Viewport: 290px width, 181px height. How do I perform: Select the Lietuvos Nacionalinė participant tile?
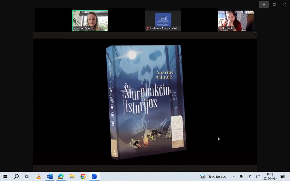[163, 21]
